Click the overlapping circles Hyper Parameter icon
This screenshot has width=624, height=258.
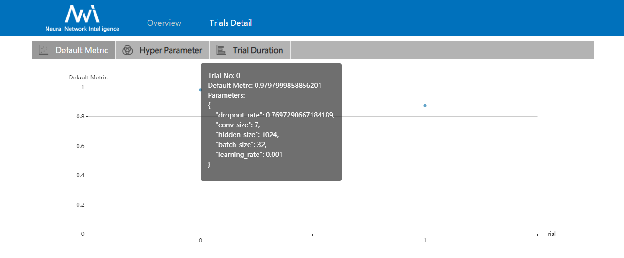(127, 50)
